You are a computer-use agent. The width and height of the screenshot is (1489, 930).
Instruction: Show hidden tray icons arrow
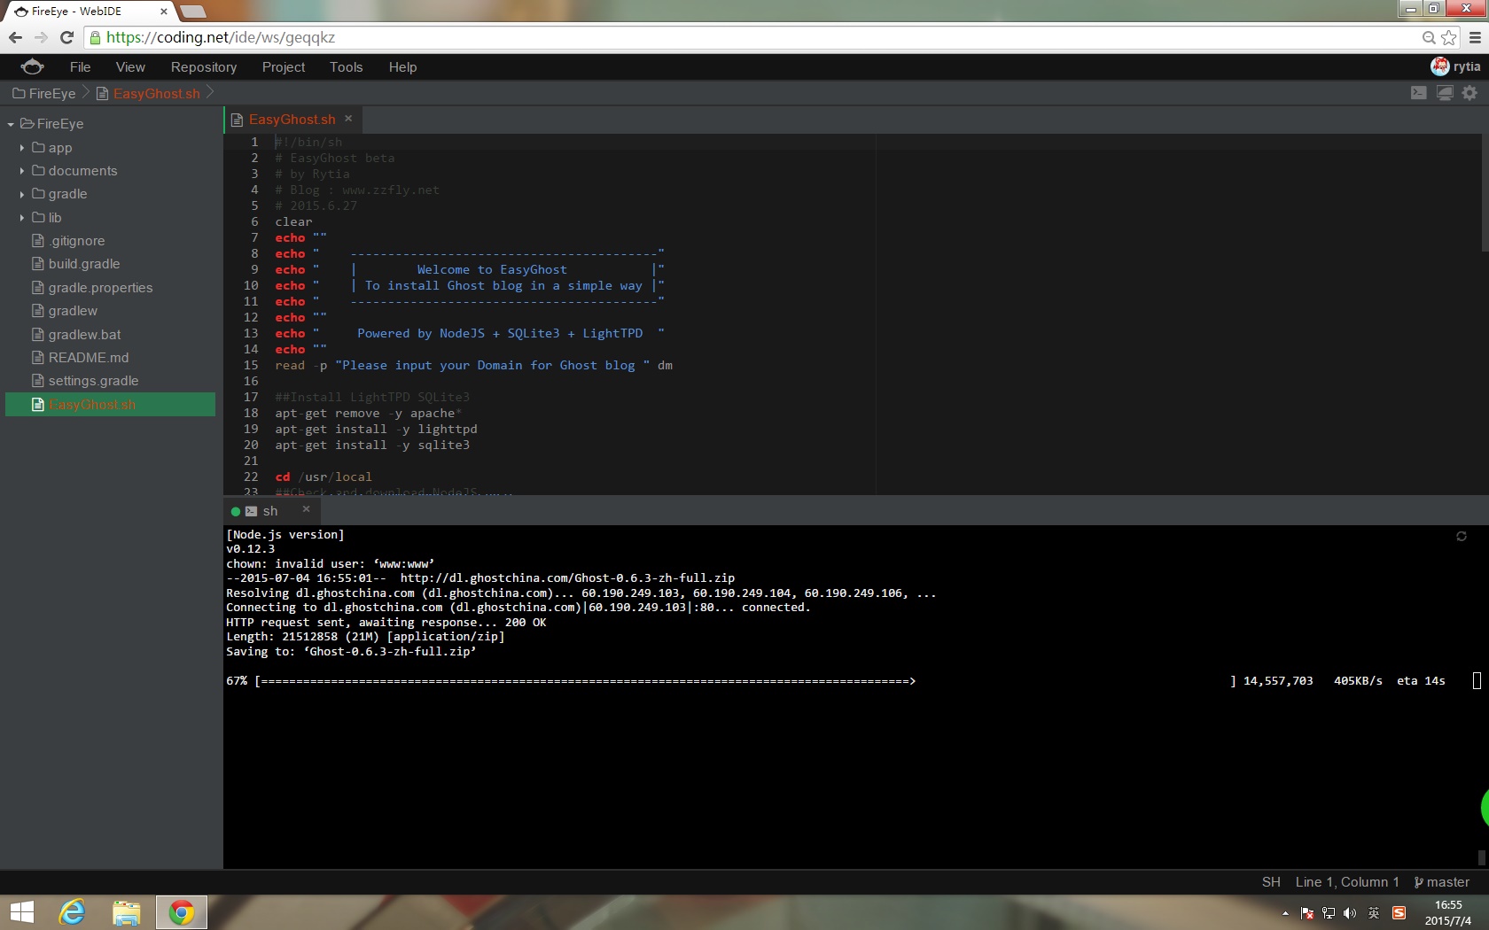click(x=1285, y=913)
